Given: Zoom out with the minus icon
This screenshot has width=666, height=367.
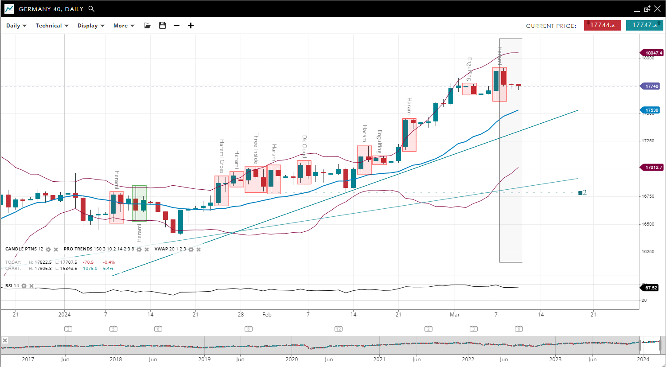Looking at the screenshot, I should click(176, 26).
